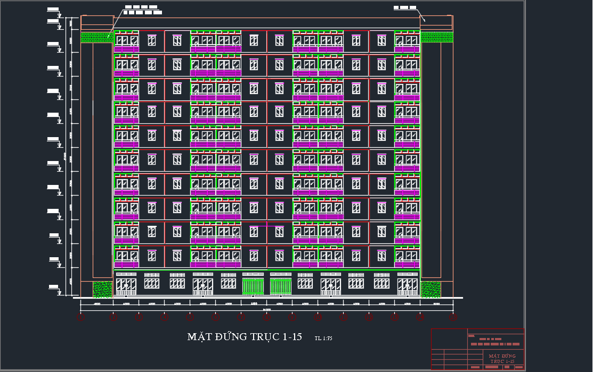Click the title block text MẶT ĐỨNG TRỤC 1-15
The height and width of the screenshot is (372, 593).
[502, 359]
